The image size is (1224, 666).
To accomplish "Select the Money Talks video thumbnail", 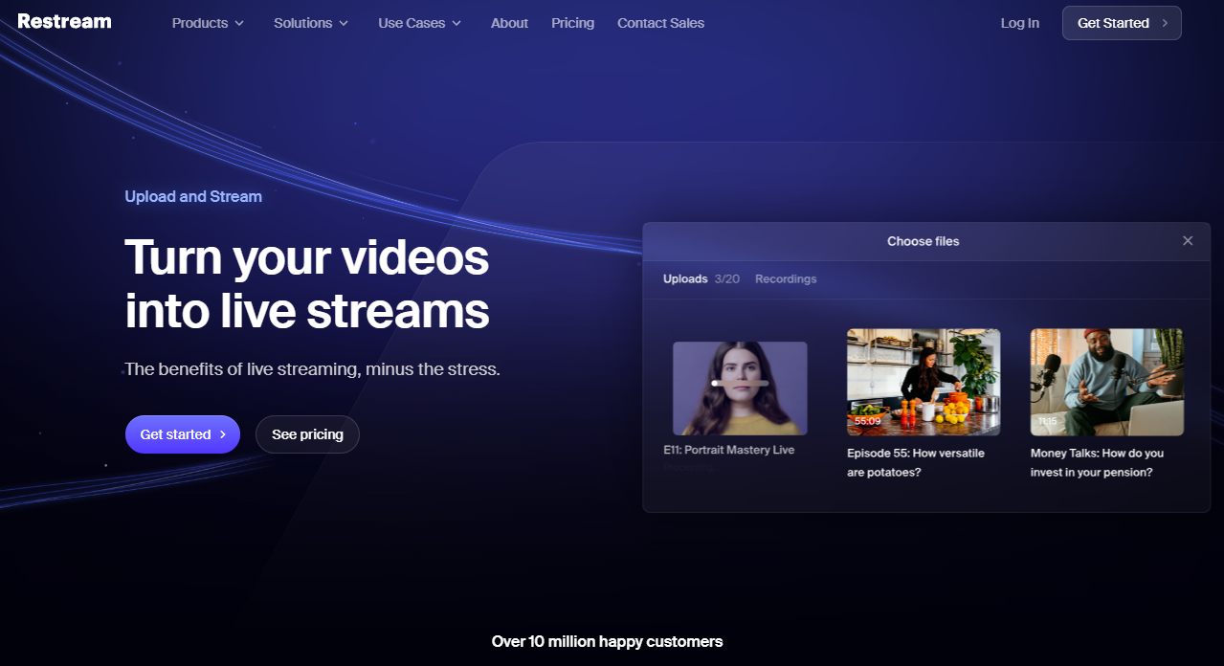I will point(1106,382).
